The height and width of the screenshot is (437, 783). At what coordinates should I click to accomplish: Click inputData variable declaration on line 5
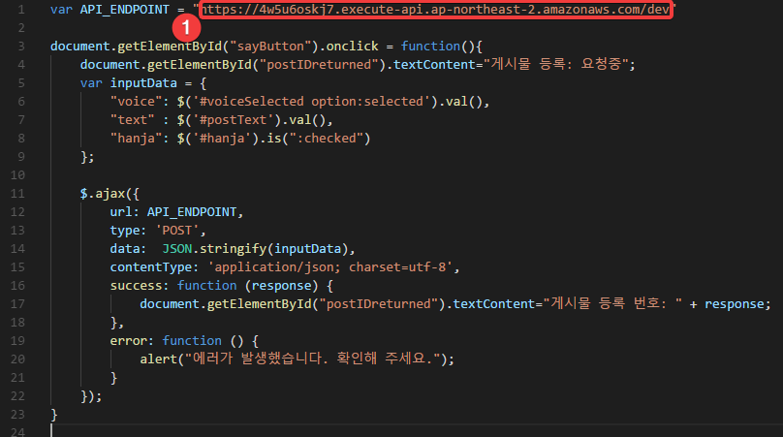click(143, 83)
